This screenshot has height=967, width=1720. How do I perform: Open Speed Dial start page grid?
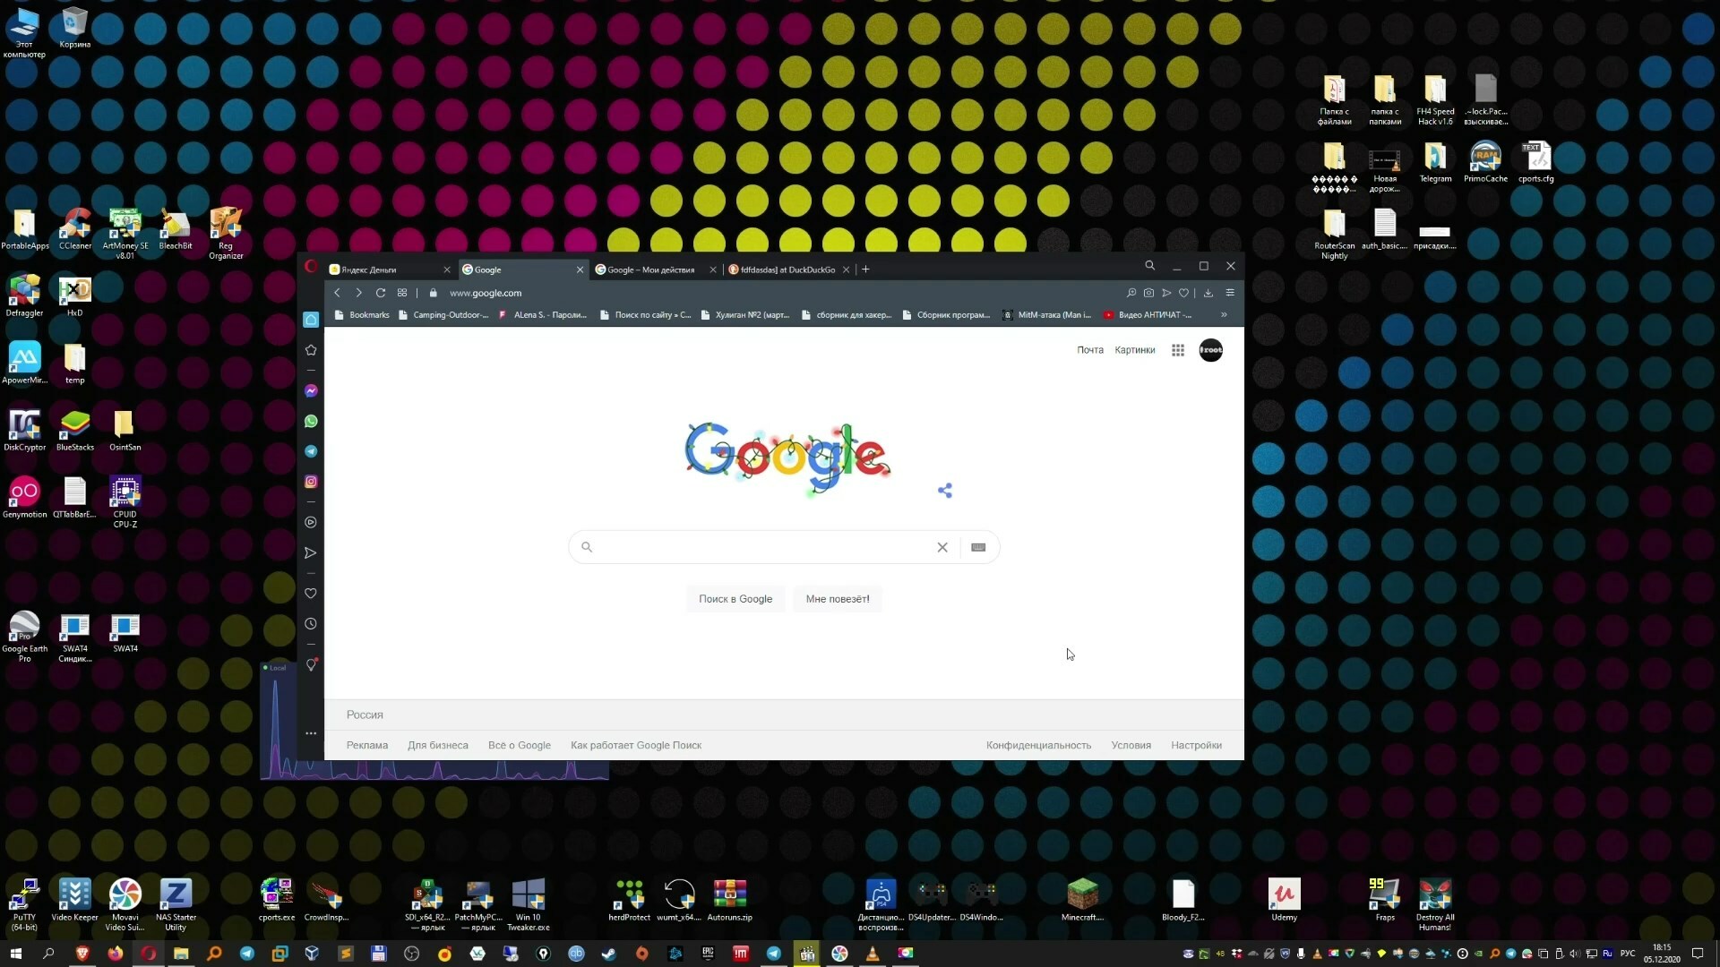(x=402, y=293)
